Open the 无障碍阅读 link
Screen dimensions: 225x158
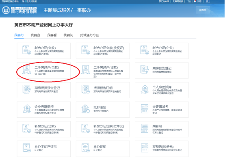coord(178,2)
